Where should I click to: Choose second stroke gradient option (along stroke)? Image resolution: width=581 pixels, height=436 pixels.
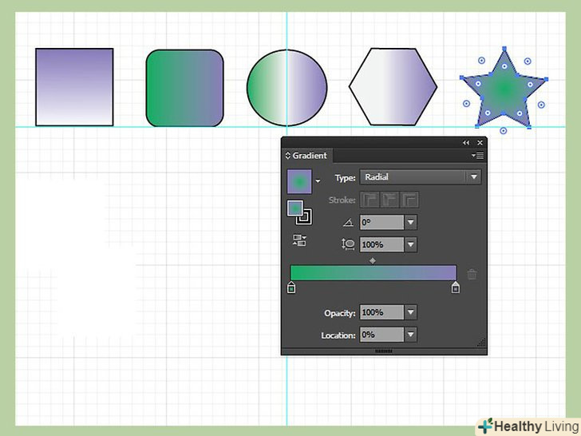click(389, 200)
